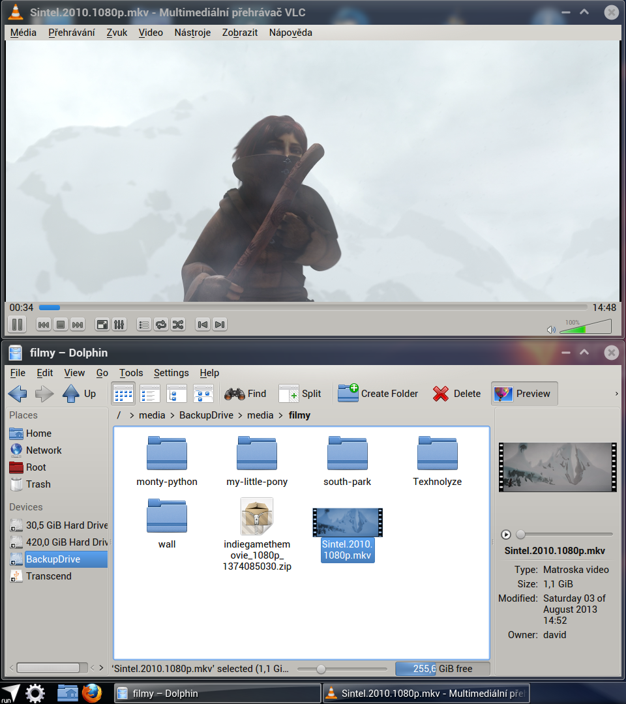The width and height of the screenshot is (626, 704).
Task: Open system settings gear in taskbar
Action: pyautogui.click(x=35, y=694)
